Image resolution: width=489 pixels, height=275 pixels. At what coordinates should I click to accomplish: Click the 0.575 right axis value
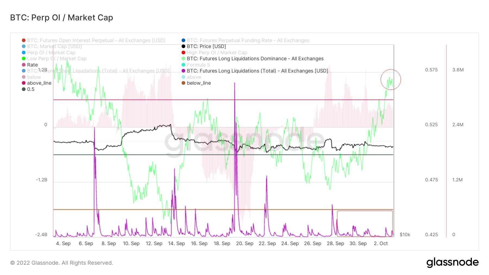431,70
